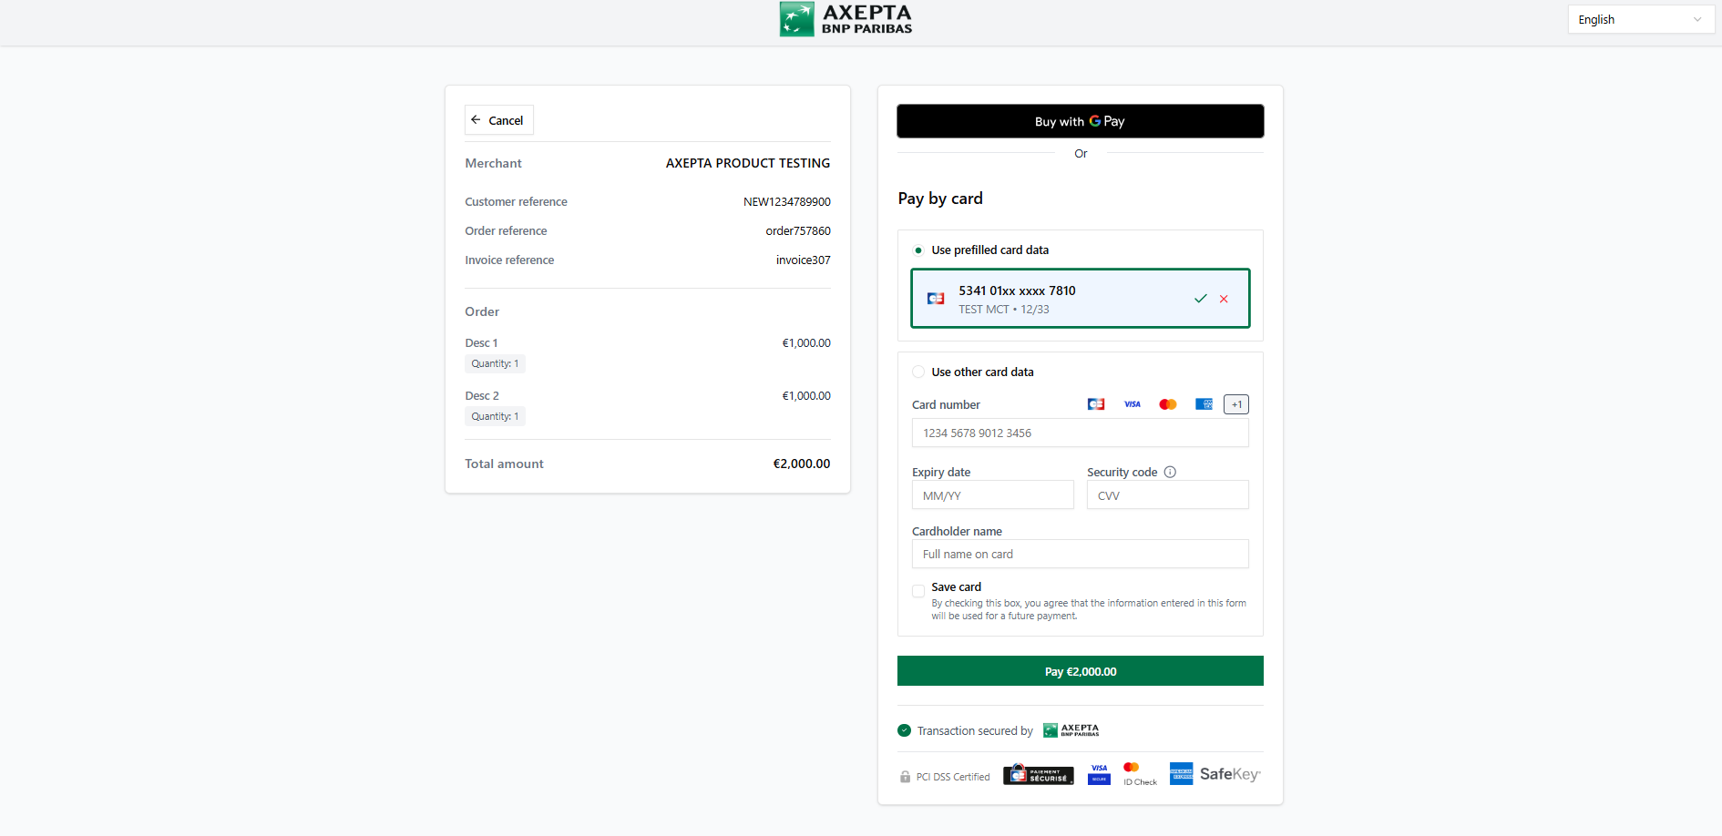The width and height of the screenshot is (1722, 836).
Task: Click the Mastercard logo beside Card number
Action: click(1167, 404)
